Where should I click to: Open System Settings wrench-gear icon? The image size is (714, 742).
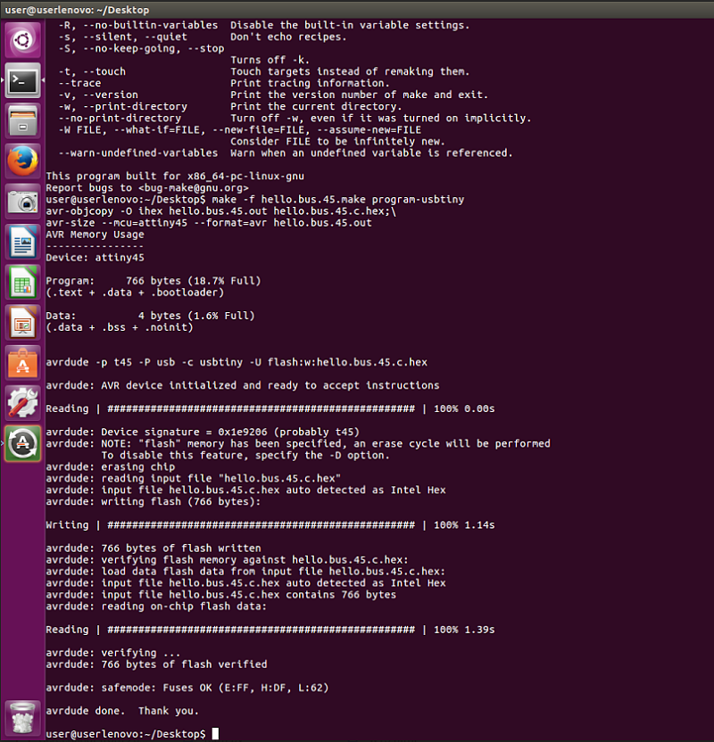22,403
